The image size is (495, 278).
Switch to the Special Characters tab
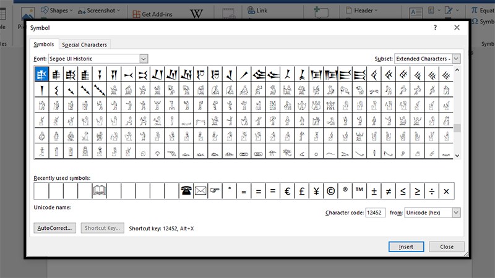(x=84, y=44)
